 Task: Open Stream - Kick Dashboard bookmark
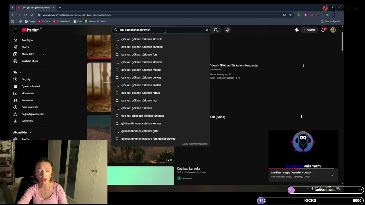coord(97,21)
